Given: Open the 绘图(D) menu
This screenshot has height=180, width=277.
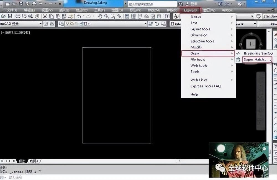Looking at the screenshot, I should point(117,10).
